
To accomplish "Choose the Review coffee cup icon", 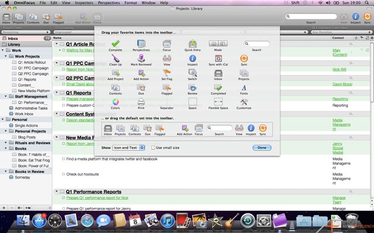I will pyautogui.click(x=192, y=87).
